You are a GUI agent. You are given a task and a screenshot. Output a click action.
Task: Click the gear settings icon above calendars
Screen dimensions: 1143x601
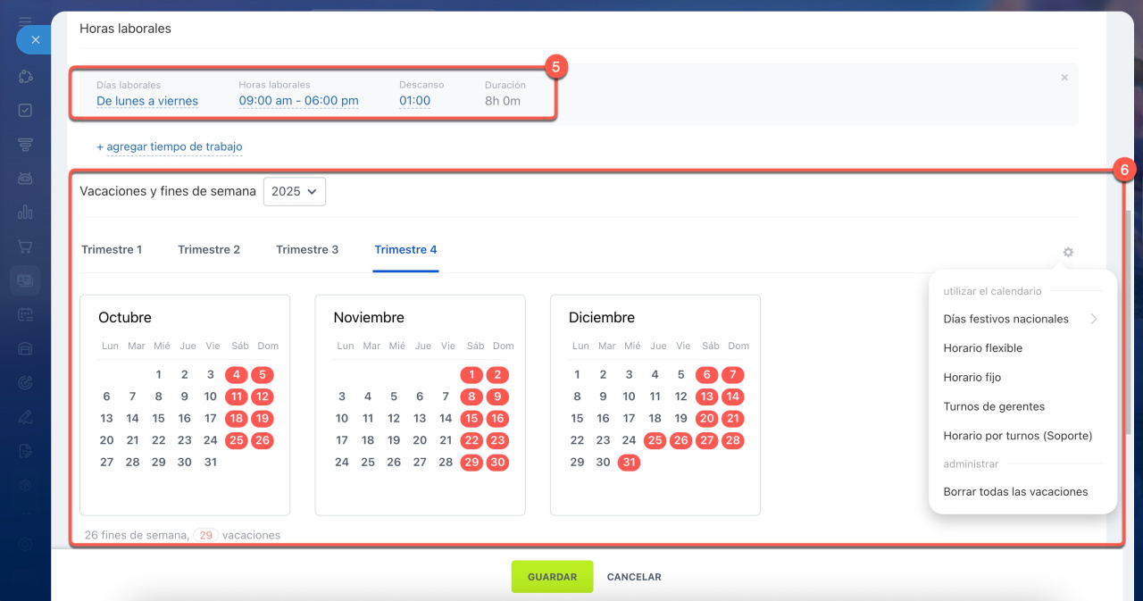(x=1068, y=252)
